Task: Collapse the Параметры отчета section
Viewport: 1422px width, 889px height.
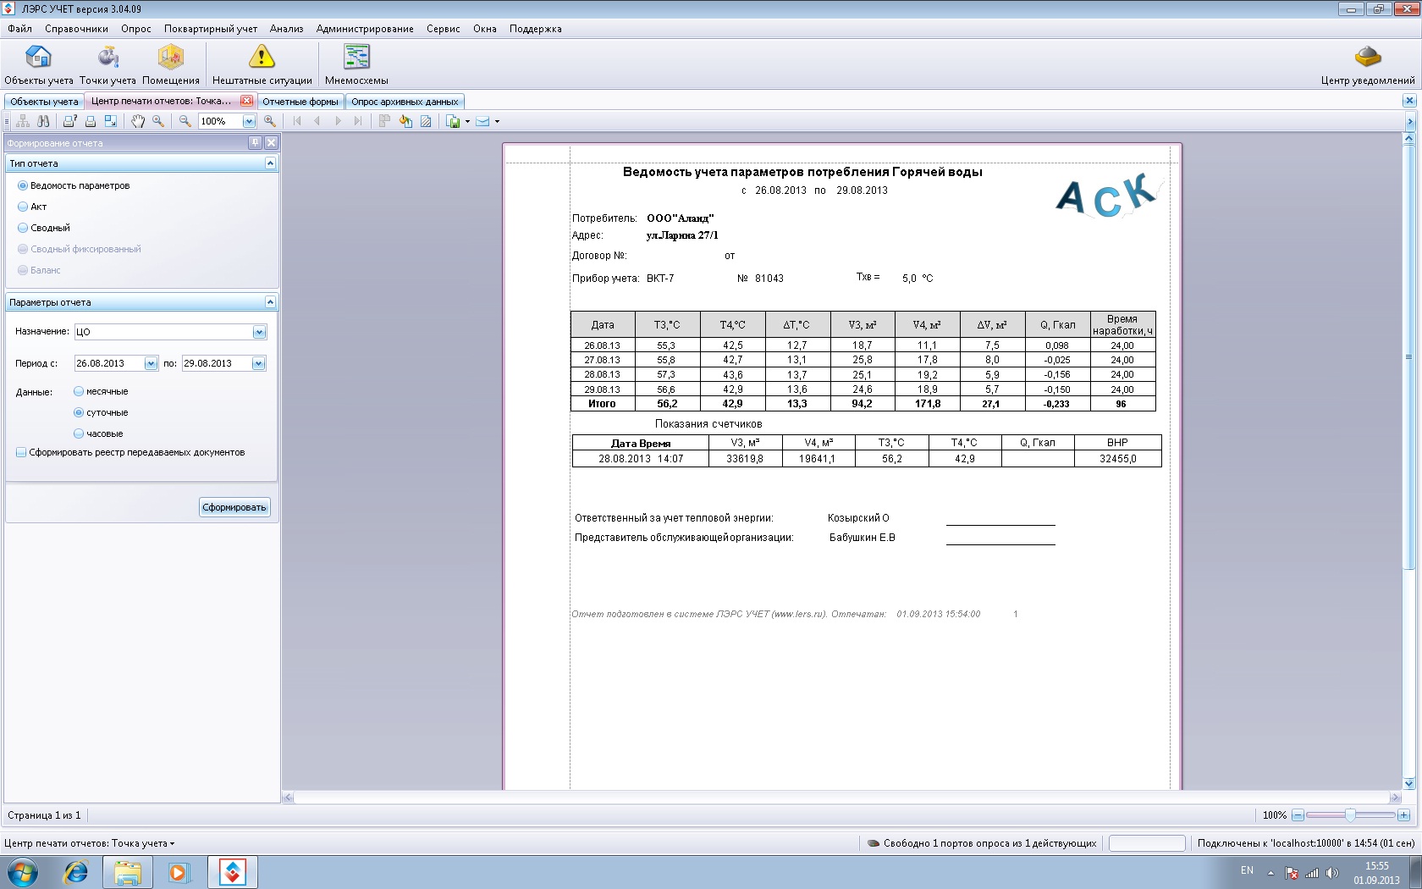Action: (270, 301)
